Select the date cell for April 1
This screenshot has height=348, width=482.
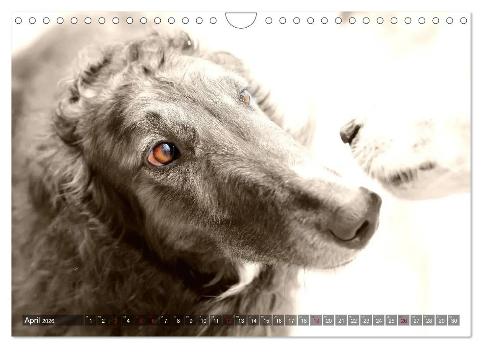[x=90, y=320]
